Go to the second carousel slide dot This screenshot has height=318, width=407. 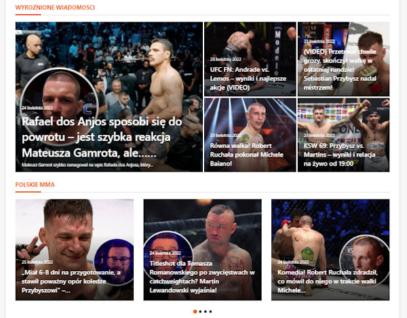pos(200,311)
